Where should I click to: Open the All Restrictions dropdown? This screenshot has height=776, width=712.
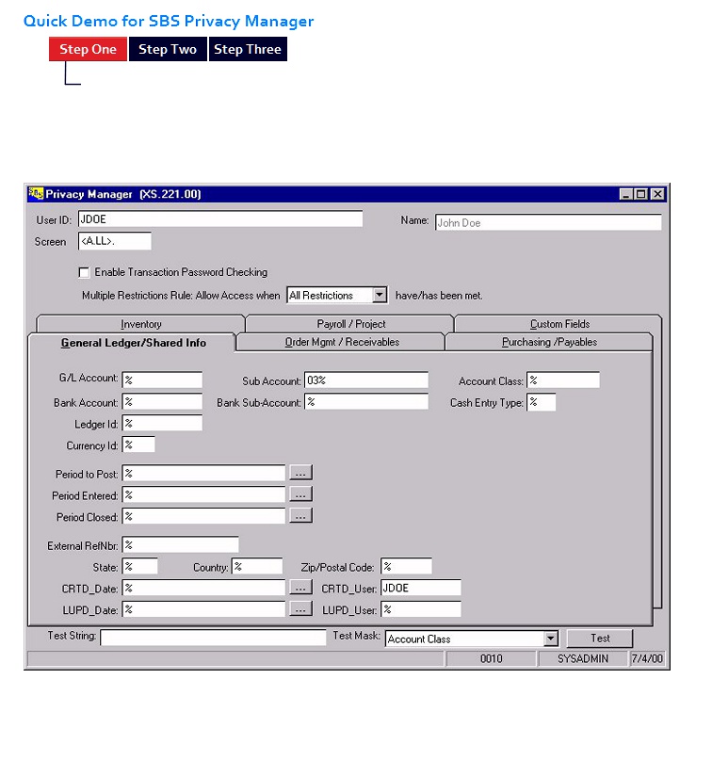click(x=379, y=295)
